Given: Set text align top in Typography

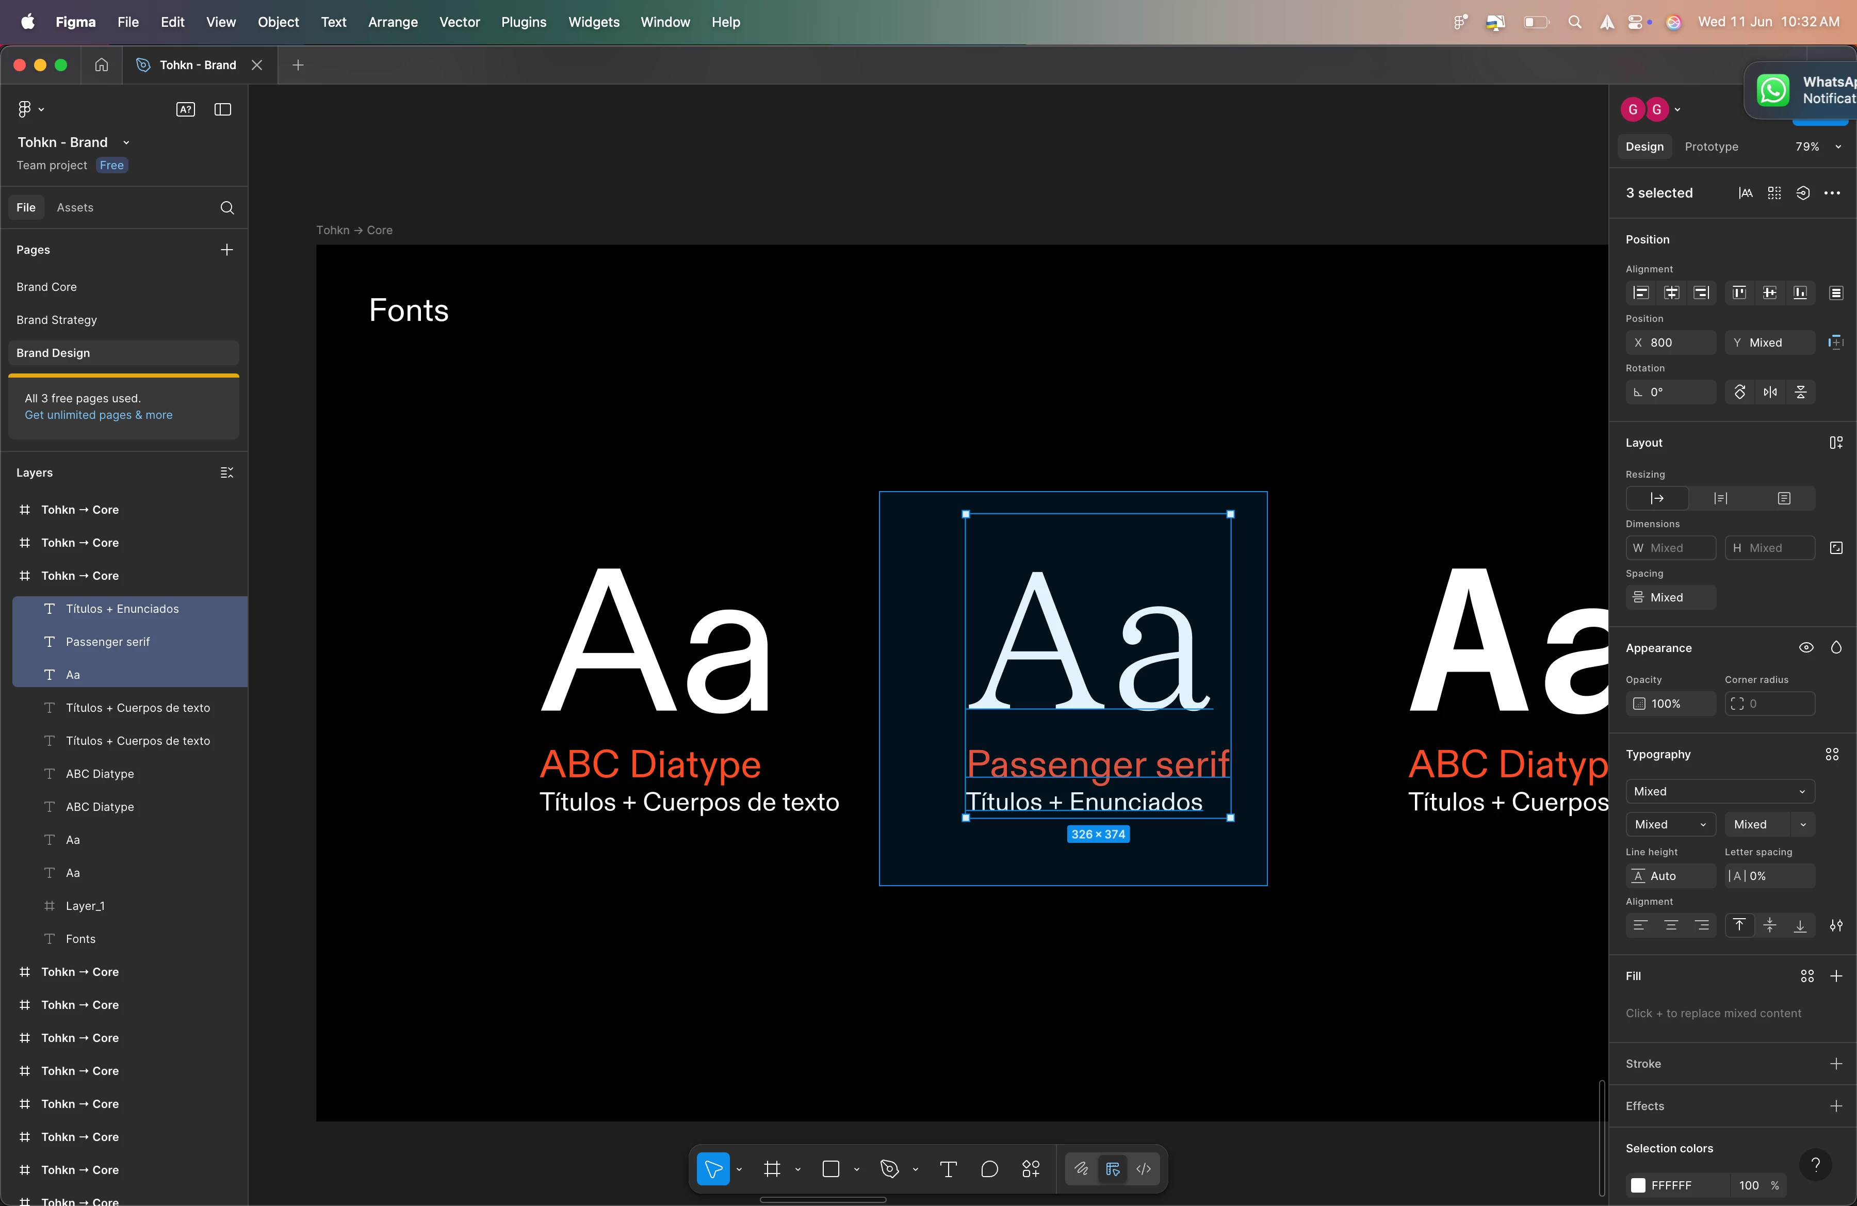Looking at the screenshot, I should [1739, 925].
